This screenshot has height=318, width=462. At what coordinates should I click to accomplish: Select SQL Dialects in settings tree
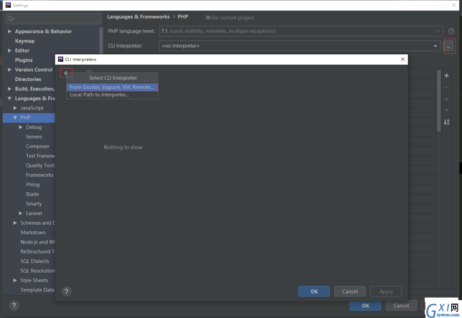35,261
